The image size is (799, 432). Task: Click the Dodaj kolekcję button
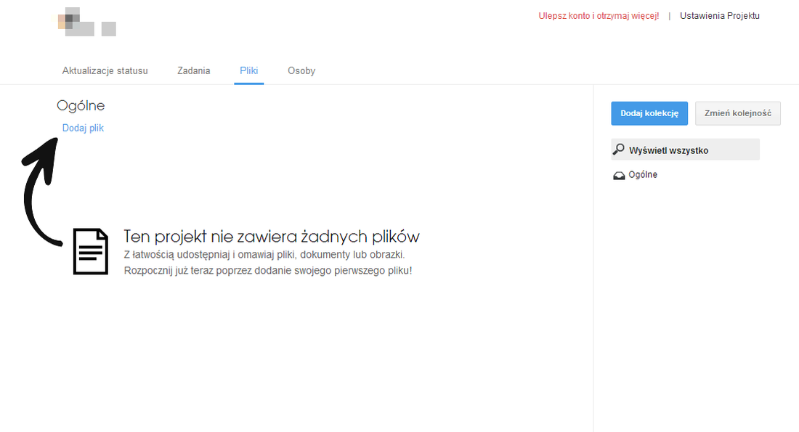pos(649,113)
